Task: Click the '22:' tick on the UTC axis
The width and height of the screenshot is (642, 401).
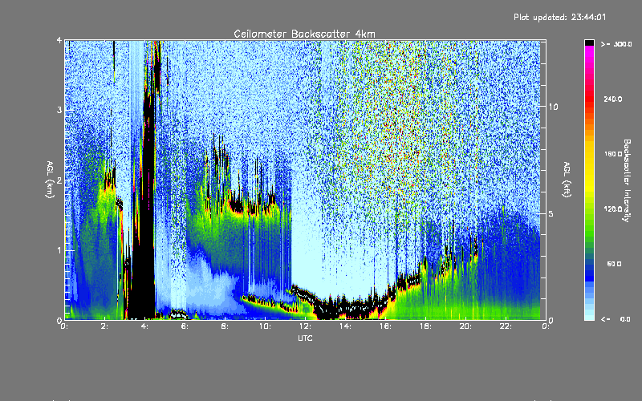Action: pos(506,326)
